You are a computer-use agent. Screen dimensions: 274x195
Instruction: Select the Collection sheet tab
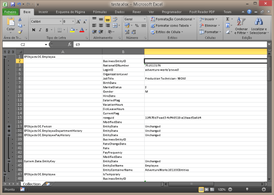32,184
